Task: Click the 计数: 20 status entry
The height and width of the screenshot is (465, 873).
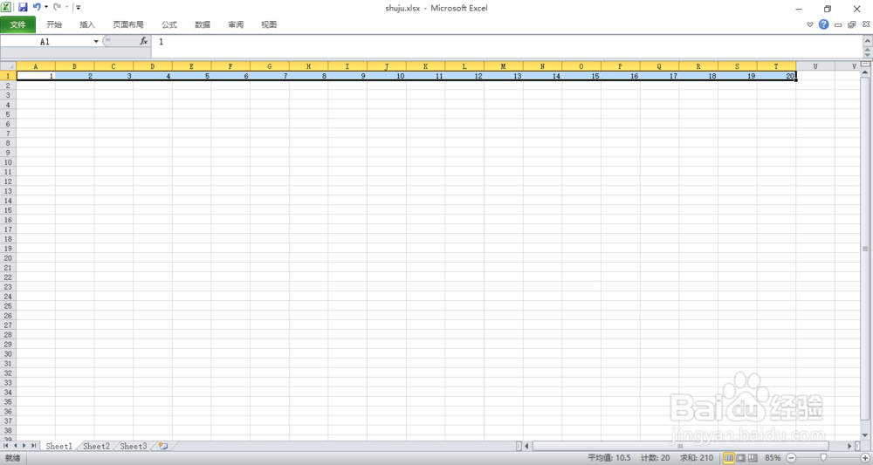Action: [656, 458]
